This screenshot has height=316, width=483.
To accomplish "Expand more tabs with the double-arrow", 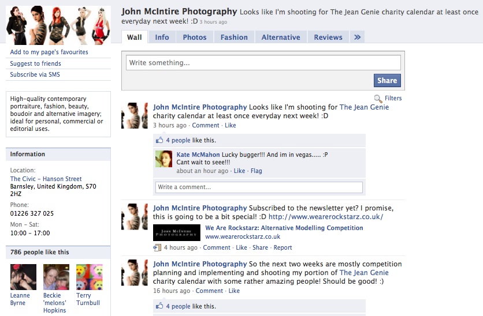I will pos(357,37).
